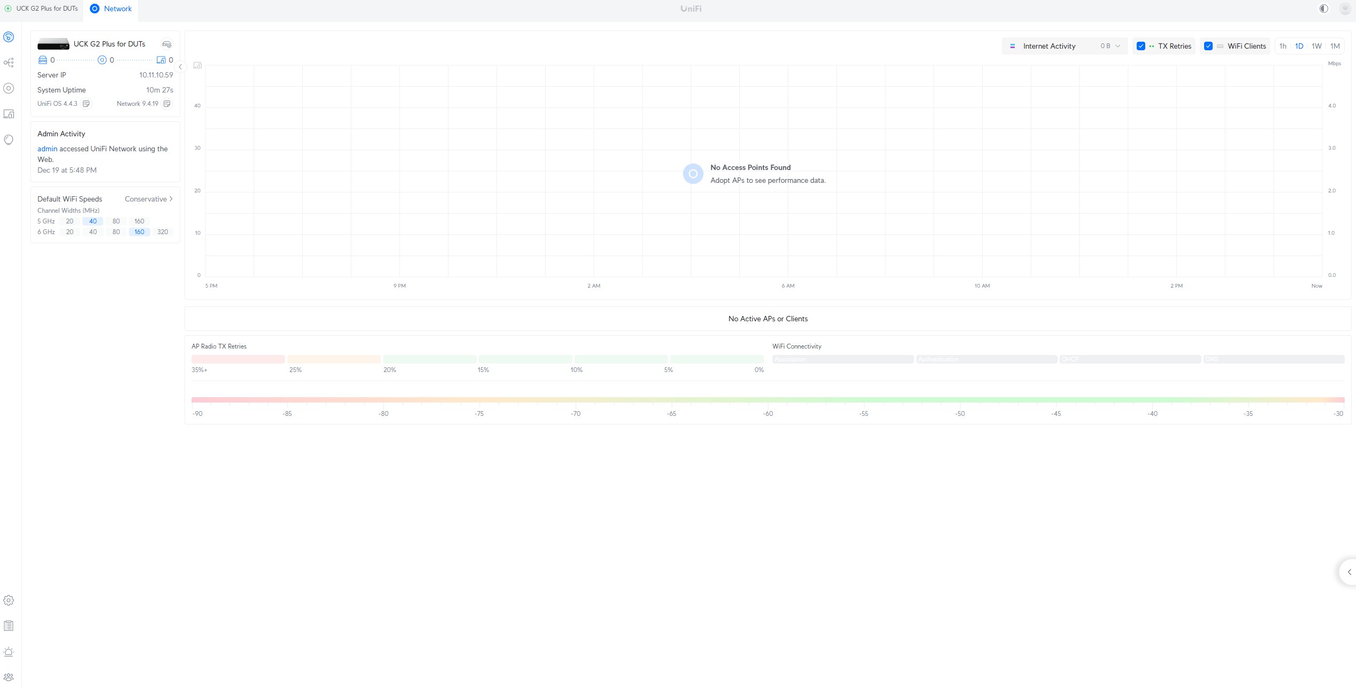Toggle the dark/light theme button
The image size is (1356, 688).
coord(1323,9)
